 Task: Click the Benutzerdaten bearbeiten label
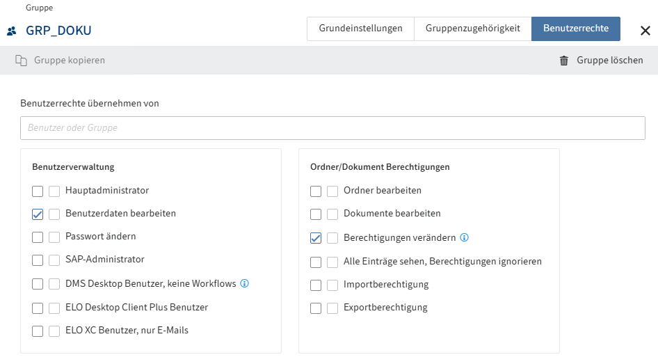(x=120, y=213)
